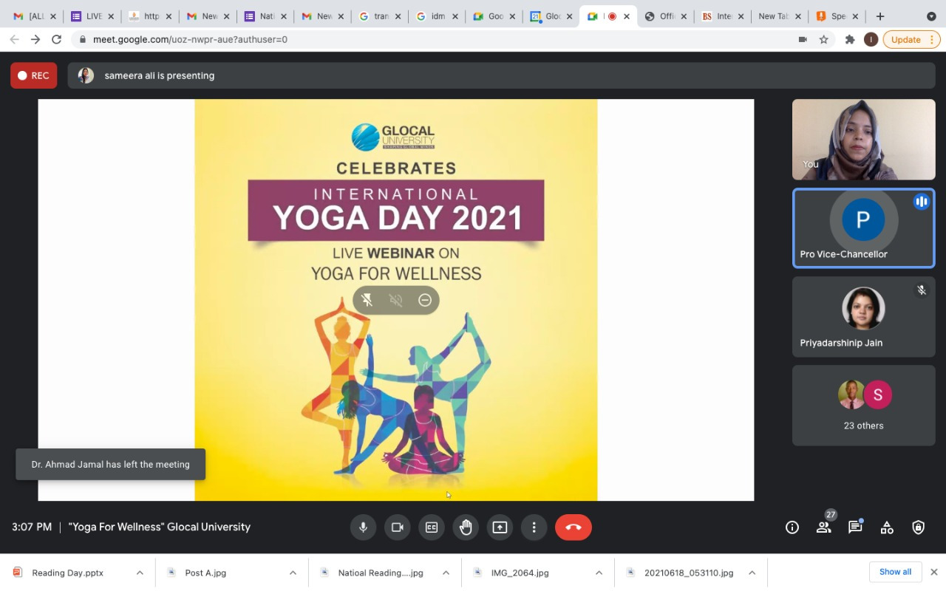Expand options for Reading Day.pptx download

(x=140, y=573)
